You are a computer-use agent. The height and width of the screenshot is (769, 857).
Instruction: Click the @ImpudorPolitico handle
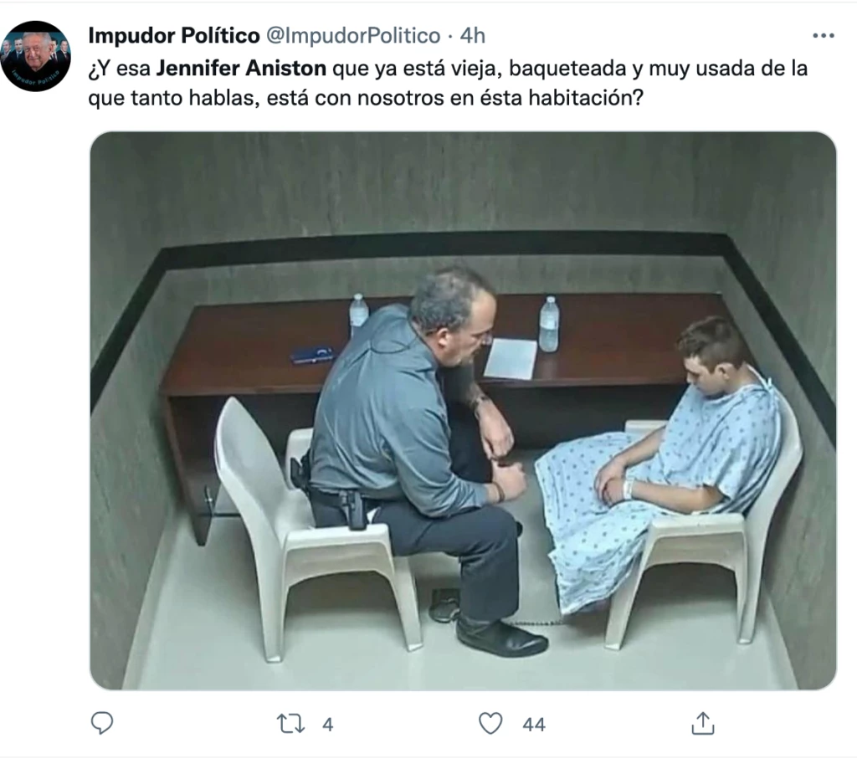(352, 35)
